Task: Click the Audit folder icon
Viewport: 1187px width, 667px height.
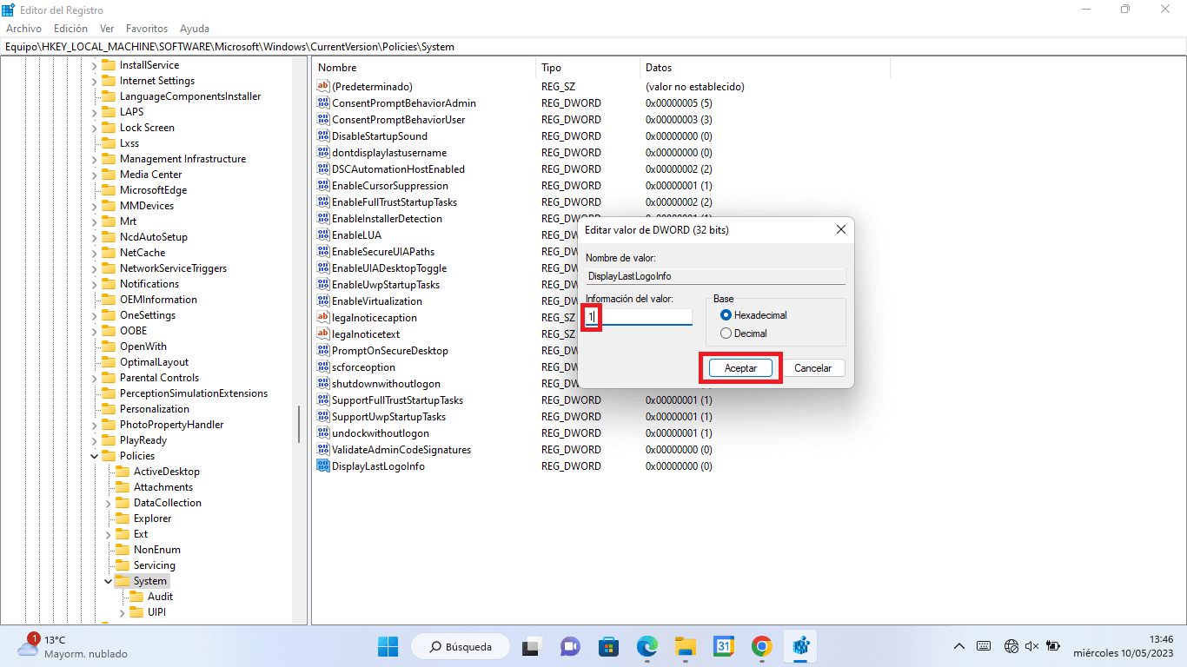Action: click(136, 597)
